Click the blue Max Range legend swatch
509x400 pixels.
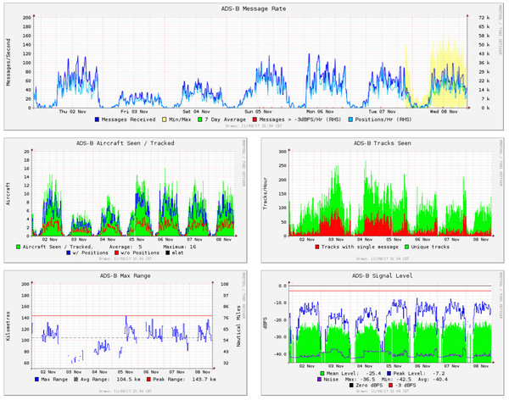coord(36,380)
